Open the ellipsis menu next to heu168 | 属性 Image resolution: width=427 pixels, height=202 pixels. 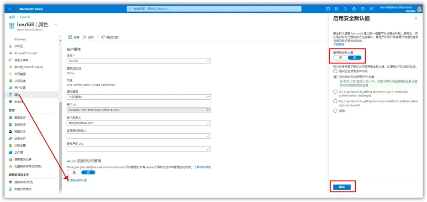[56, 25]
